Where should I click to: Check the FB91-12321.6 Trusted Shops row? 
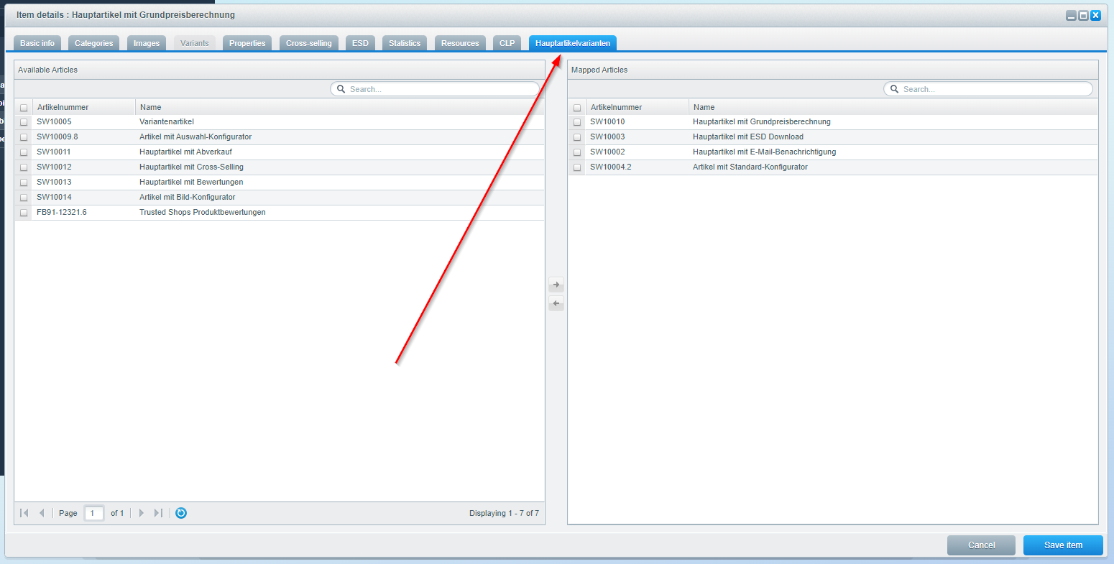24,213
